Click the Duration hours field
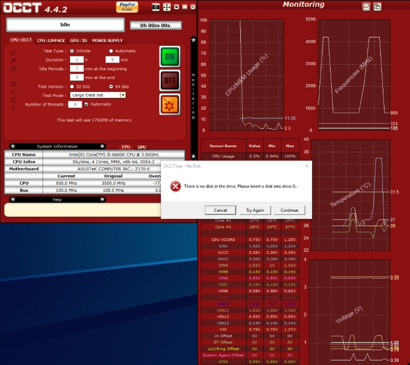The width and height of the screenshot is (410, 365). [77, 59]
